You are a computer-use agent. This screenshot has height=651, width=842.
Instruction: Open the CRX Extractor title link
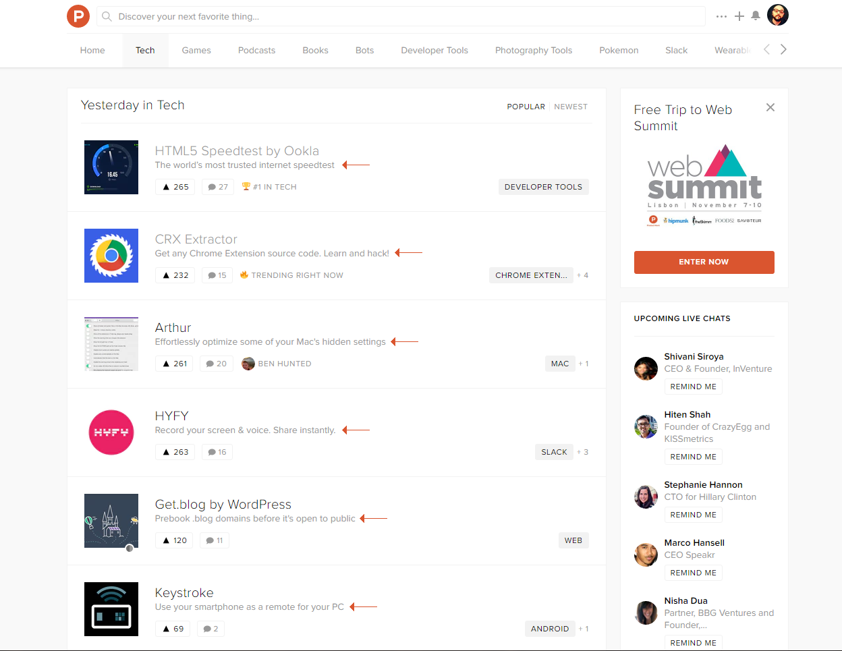[196, 239]
